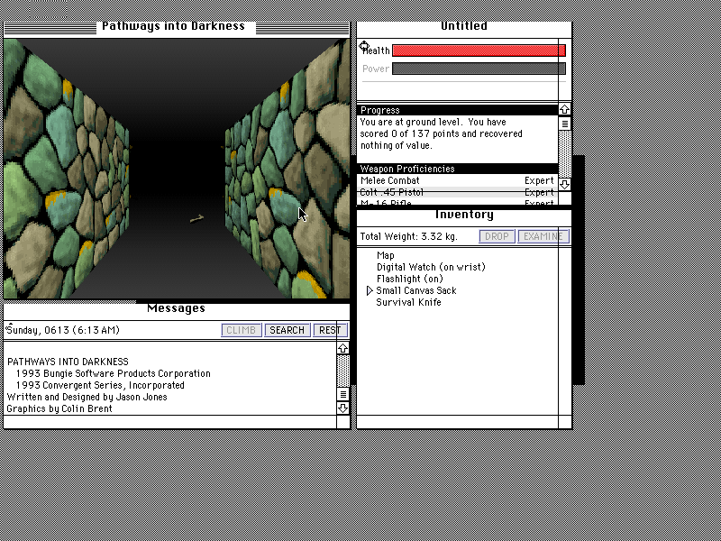The image size is (721, 541).
Task: Click the EXAMINE button in Inventory
Action: 543,236
